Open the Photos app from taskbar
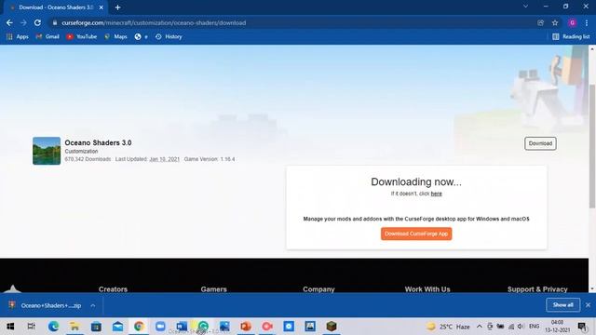596x335 pixels. 224,327
